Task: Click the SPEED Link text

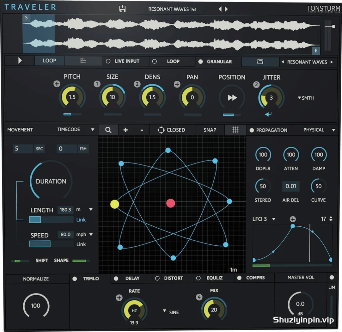Action: tap(81, 244)
